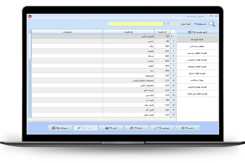Click the red X Delete F4 button
Screen dimensions: 245x163
(x=136, y=128)
